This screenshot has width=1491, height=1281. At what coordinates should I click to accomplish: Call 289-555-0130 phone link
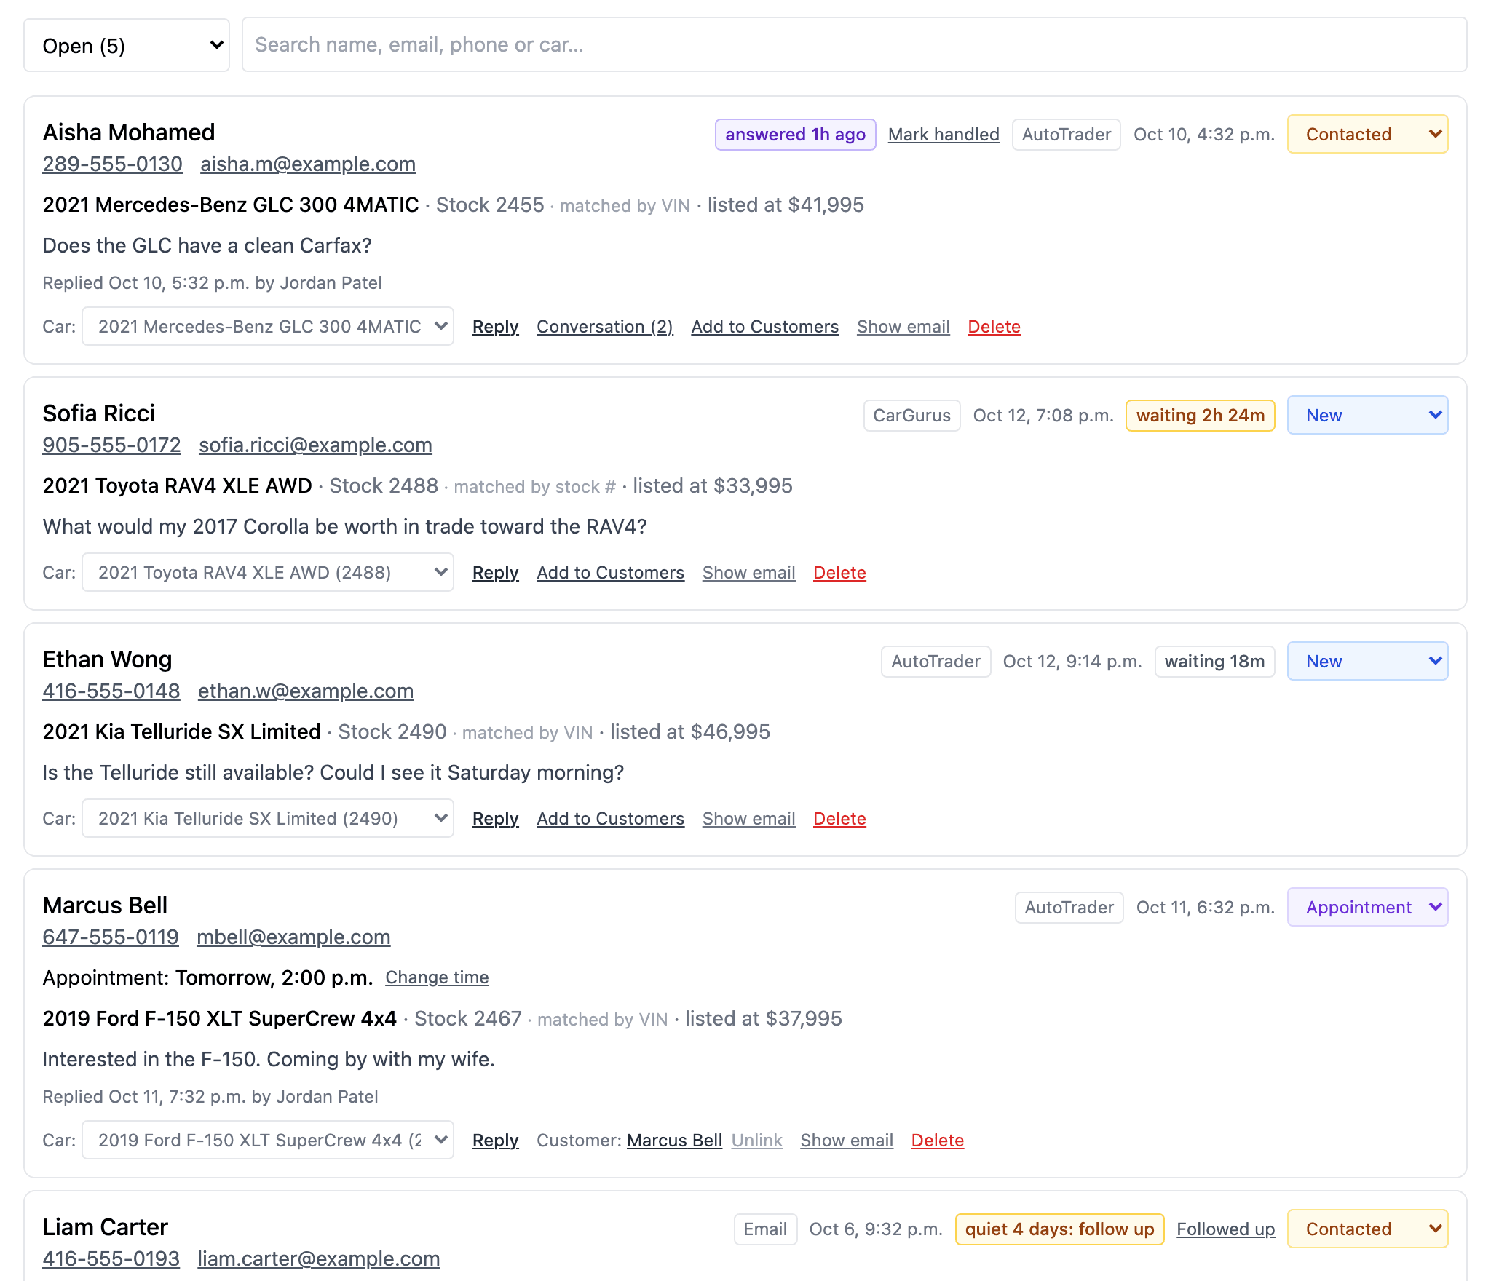pos(112,164)
